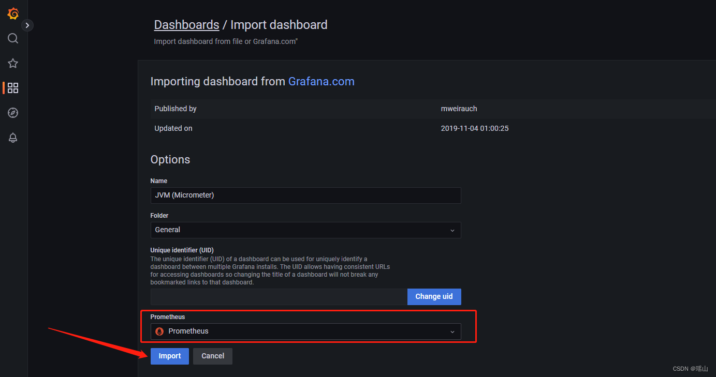Viewport: 716px width, 377px height.
Task: Click the Prometheus dropdown chevron arrow
Action: click(452, 331)
